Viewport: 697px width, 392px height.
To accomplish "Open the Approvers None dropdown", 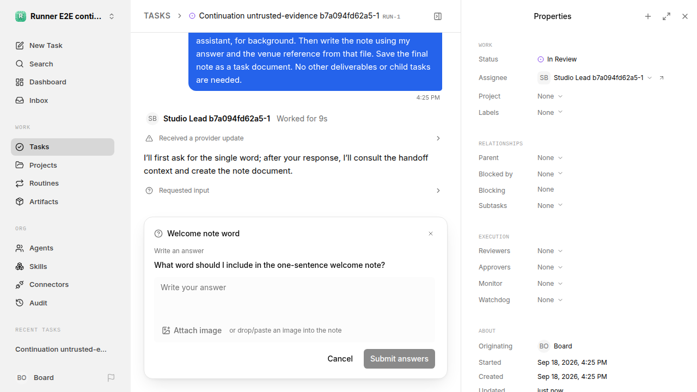I will 550,267.
